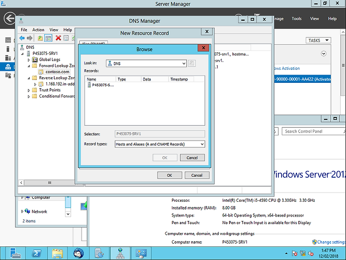Select the P453075-S... server record in Browse list
This screenshot has height=260, width=346.
[x=100, y=85]
